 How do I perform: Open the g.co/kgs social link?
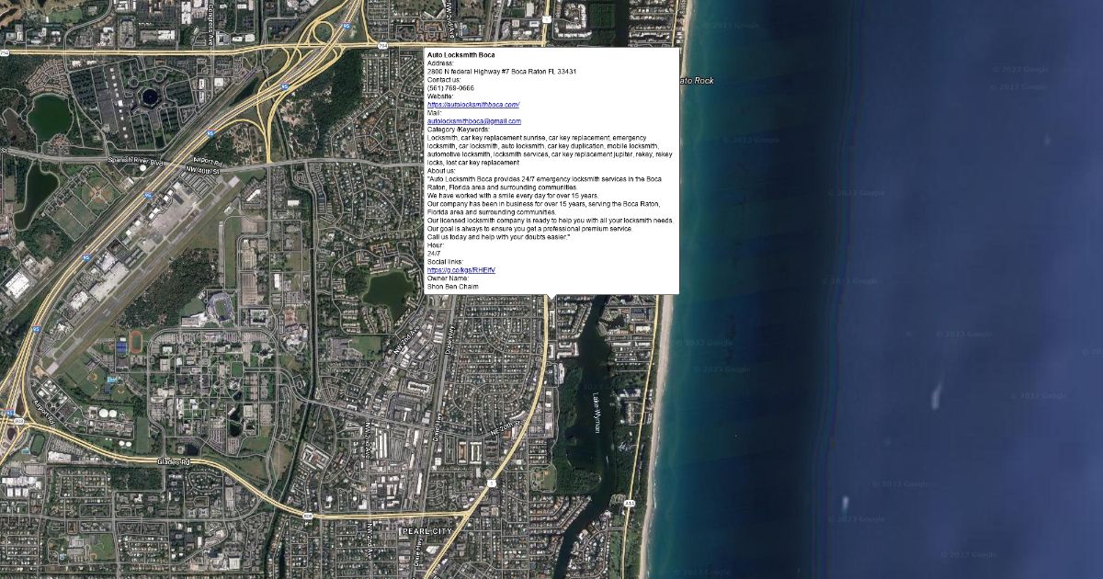(461, 270)
